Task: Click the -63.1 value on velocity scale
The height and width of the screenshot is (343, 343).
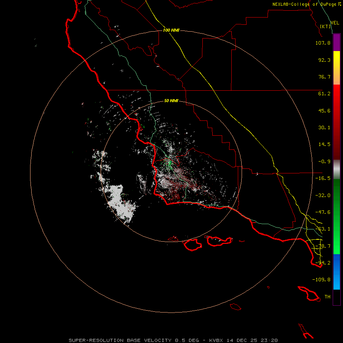Action: 323,229
